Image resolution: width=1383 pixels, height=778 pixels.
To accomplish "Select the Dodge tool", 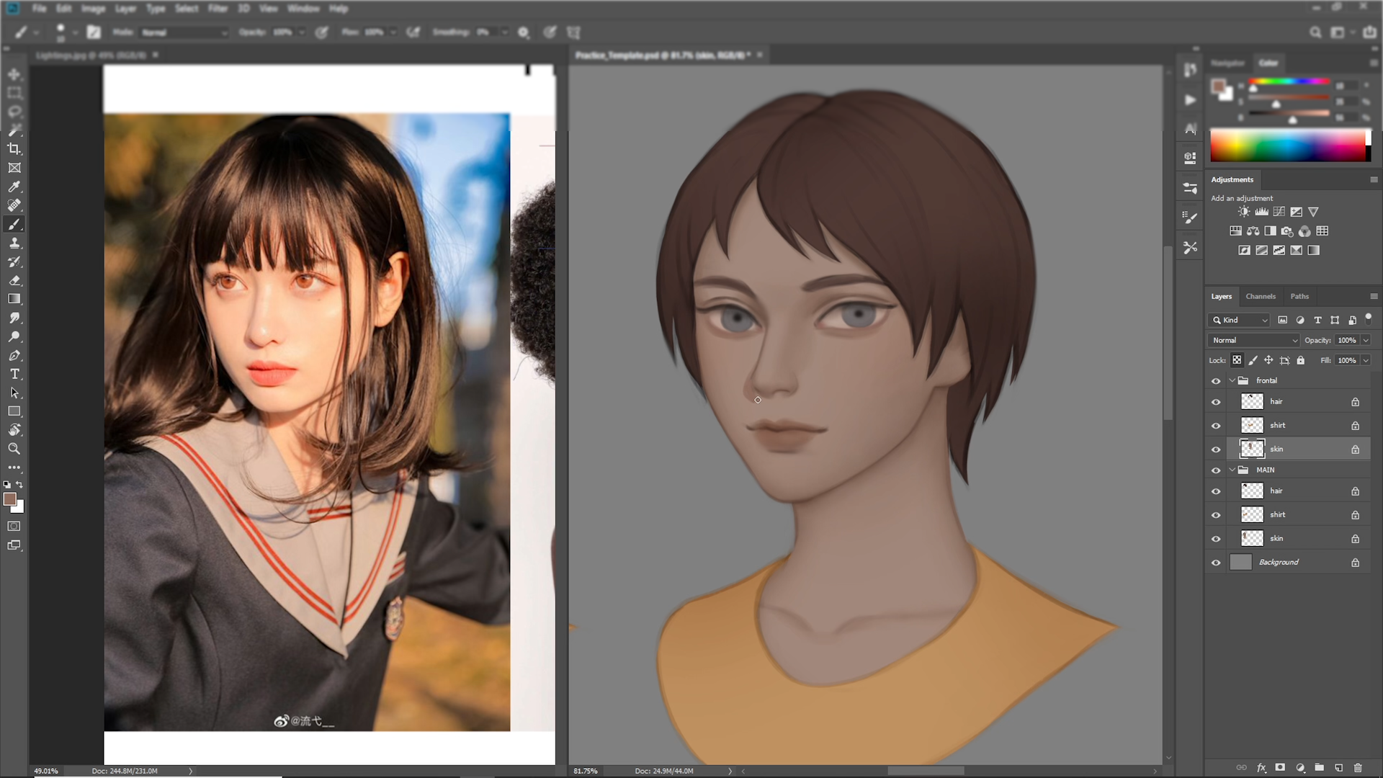I will click(x=14, y=336).
